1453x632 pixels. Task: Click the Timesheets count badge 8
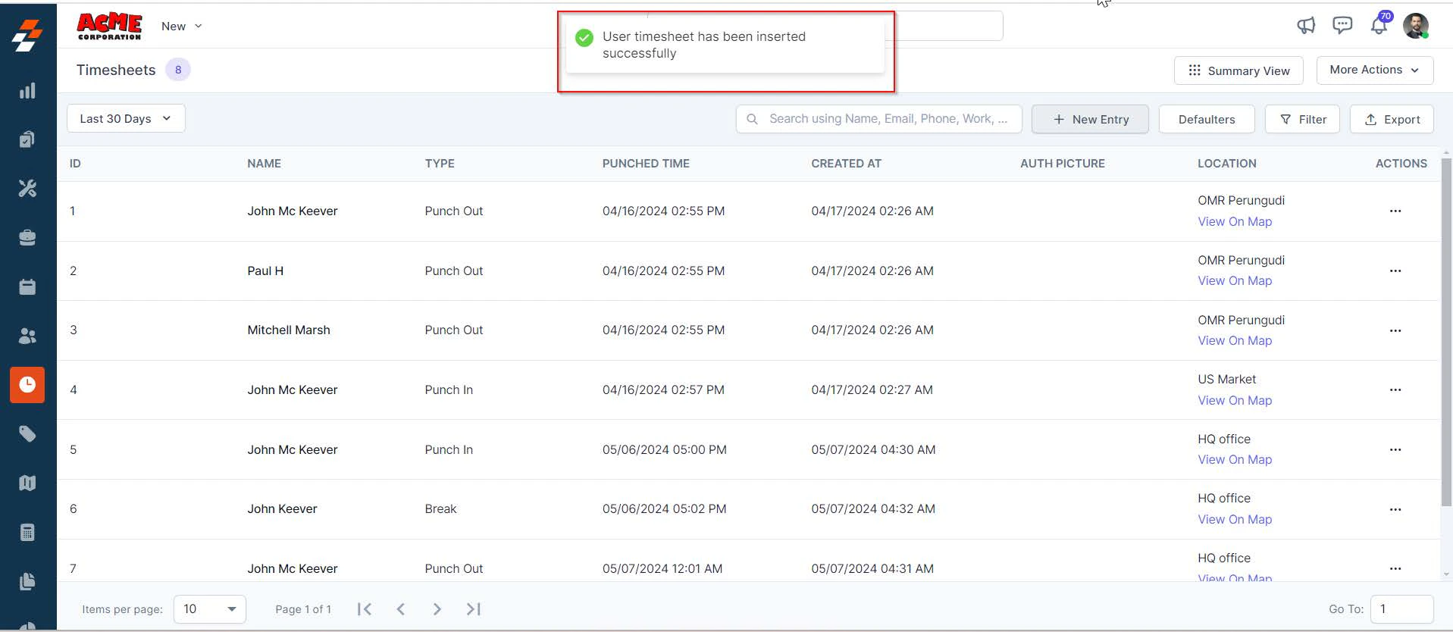pos(178,70)
